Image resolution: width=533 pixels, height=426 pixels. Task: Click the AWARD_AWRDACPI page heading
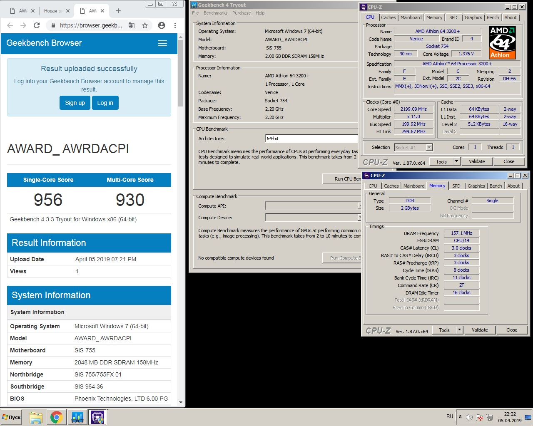[68, 149]
